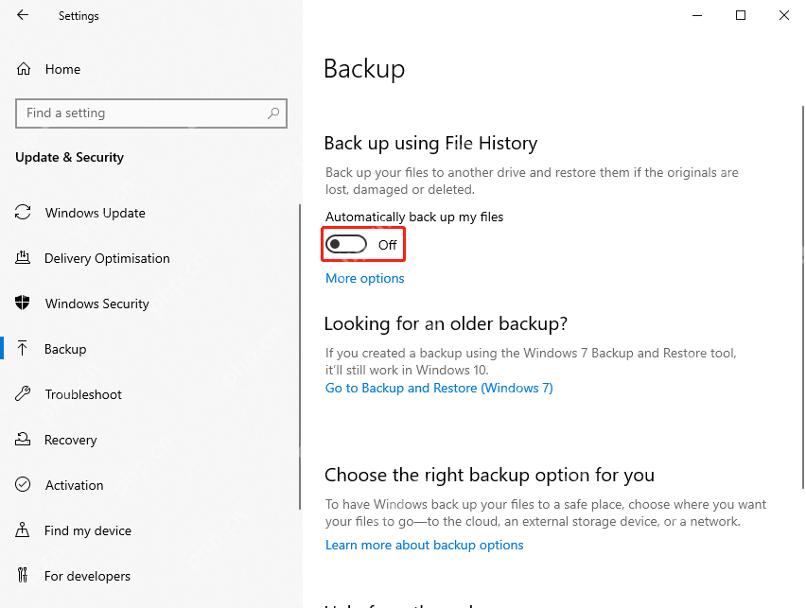The height and width of the screenshot is (608, 806).
Task: Click the Recovery icon
Action: [x=23, y=439]
